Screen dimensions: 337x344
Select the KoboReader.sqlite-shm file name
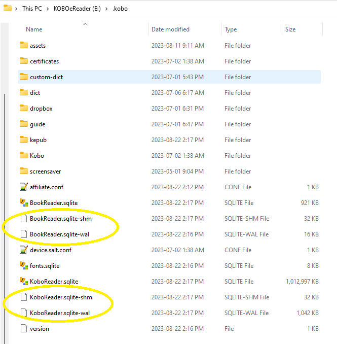click(x=61, y=297)
